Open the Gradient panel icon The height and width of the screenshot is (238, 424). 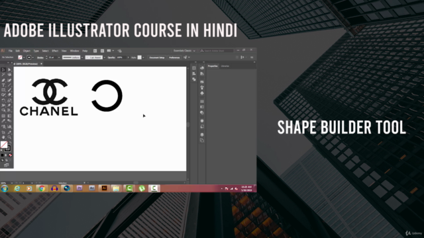(202, 107)
